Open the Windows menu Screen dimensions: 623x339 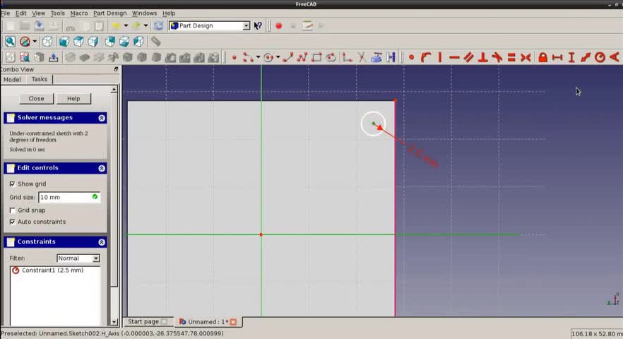pos(144,13)
